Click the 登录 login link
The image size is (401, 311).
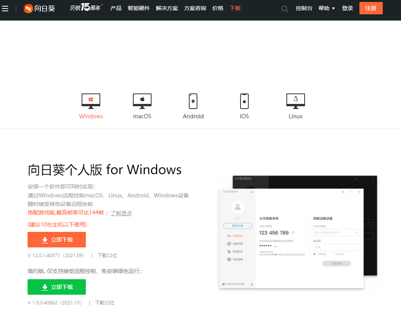coord(347,9)
